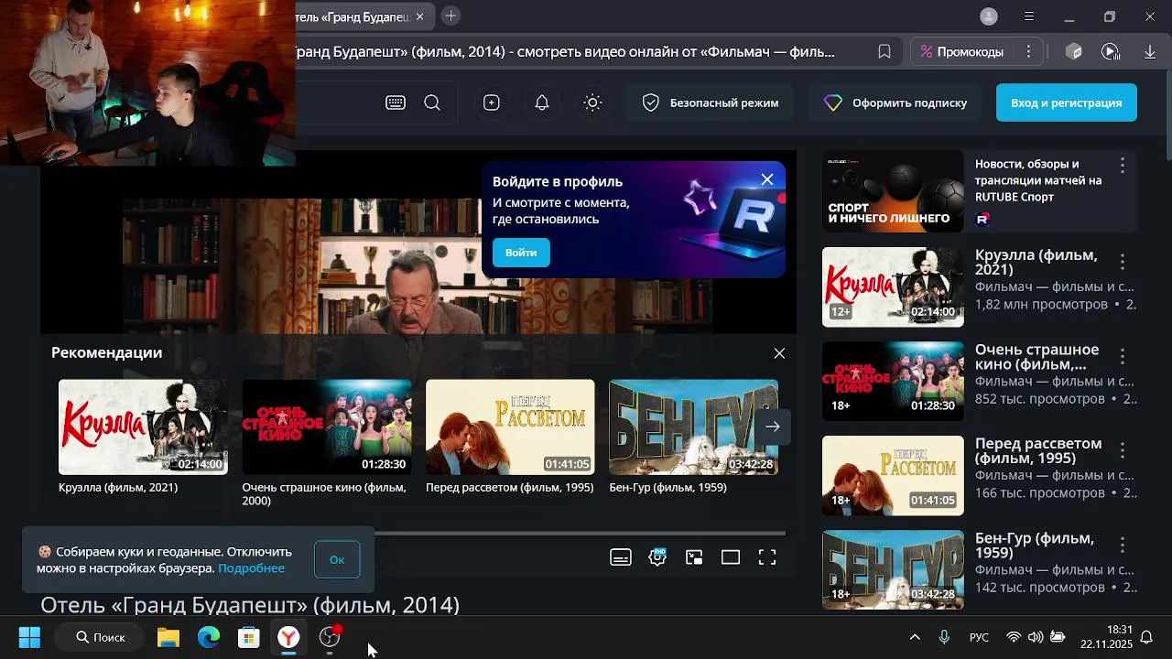
Task: Open a new browser tab
Action: tap(450, 16)
